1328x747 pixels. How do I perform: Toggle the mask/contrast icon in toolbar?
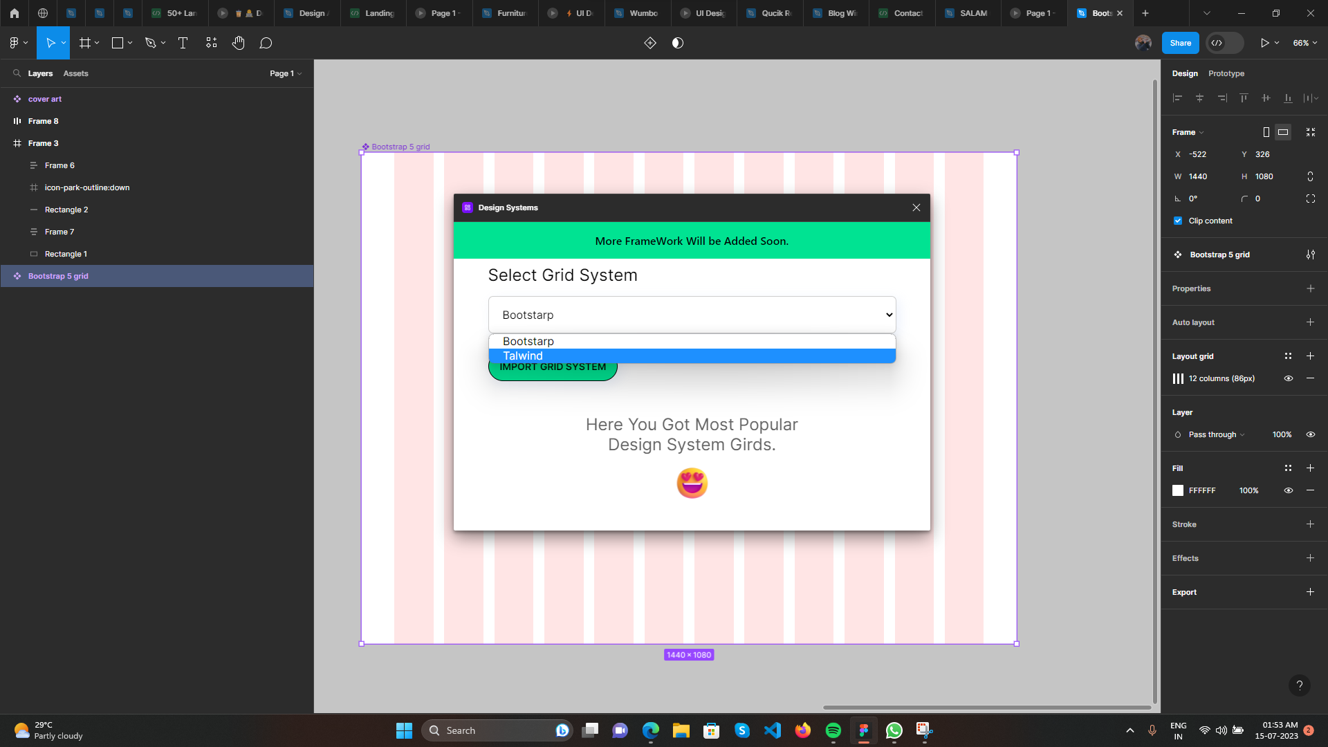click(678, 43)
